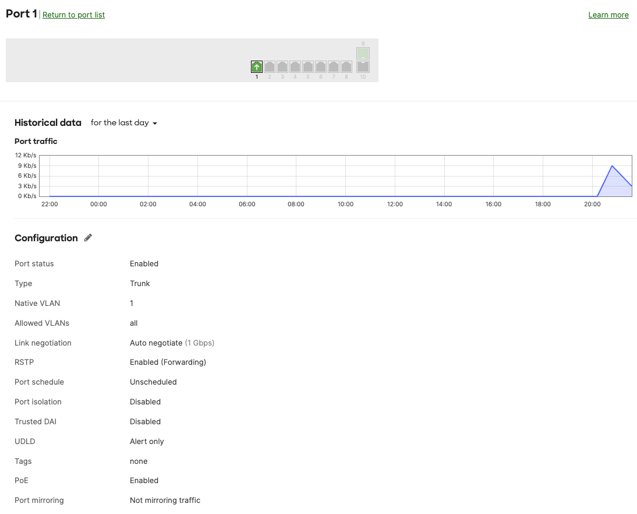
Task: Select port 6 on the switch diagram
Action: point(320,66)
